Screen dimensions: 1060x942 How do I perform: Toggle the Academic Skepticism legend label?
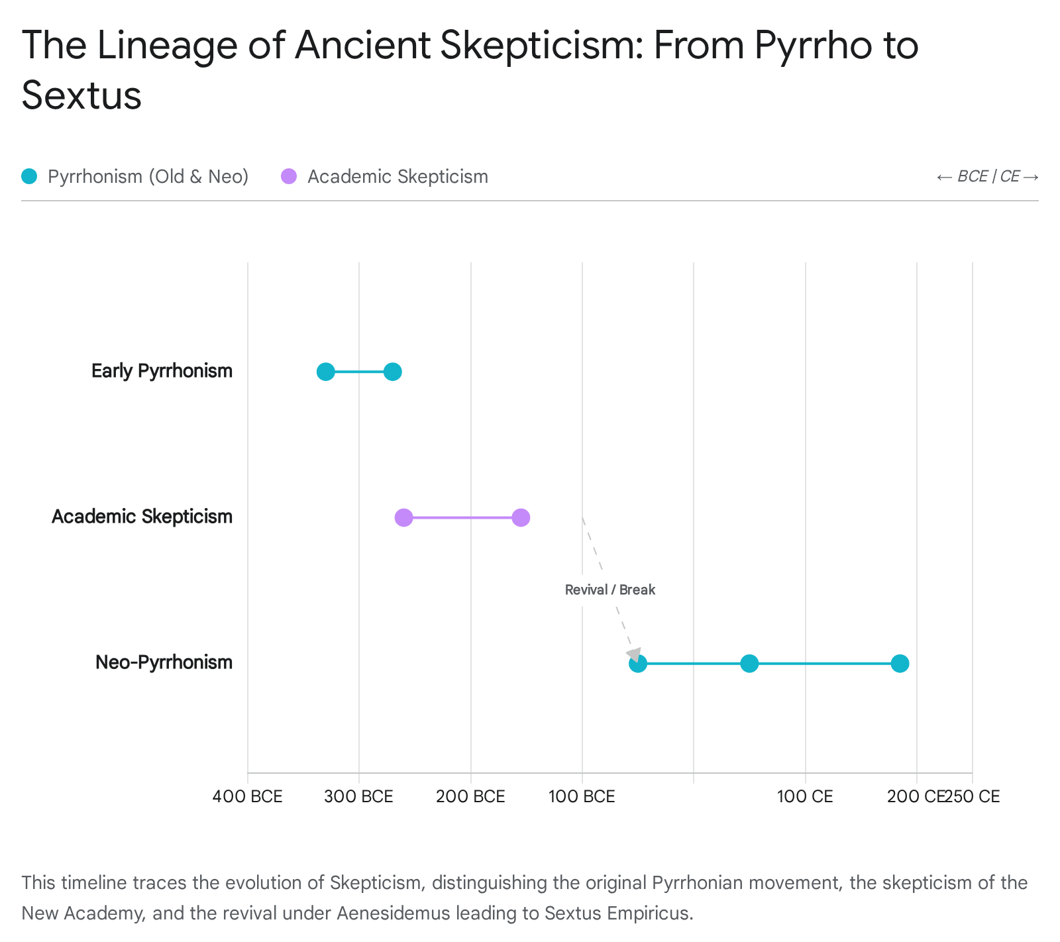397,176
